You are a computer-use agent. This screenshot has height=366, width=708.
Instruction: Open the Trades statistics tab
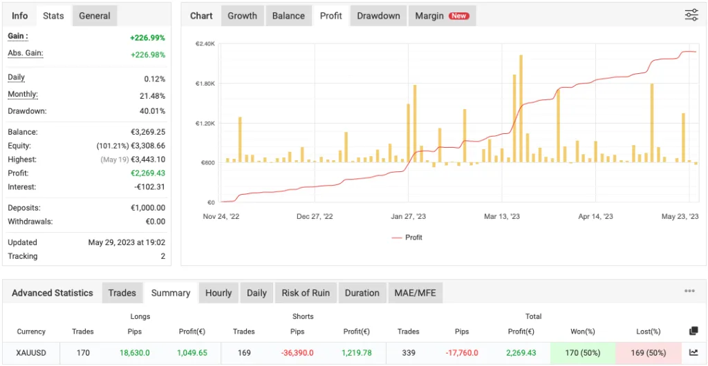point(122,293)
